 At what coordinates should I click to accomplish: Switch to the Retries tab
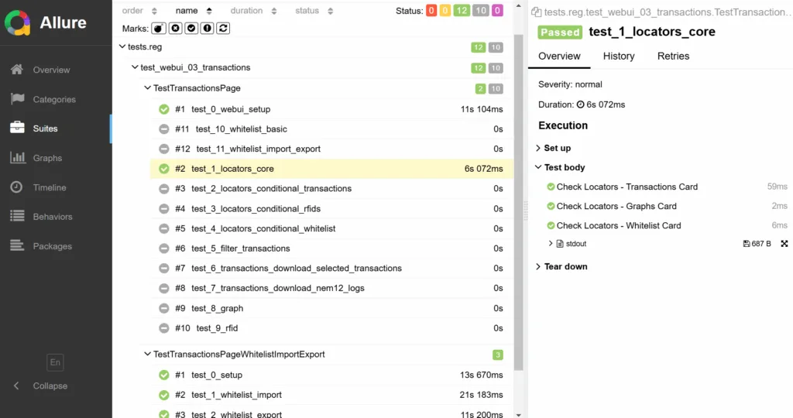[673, 56]
